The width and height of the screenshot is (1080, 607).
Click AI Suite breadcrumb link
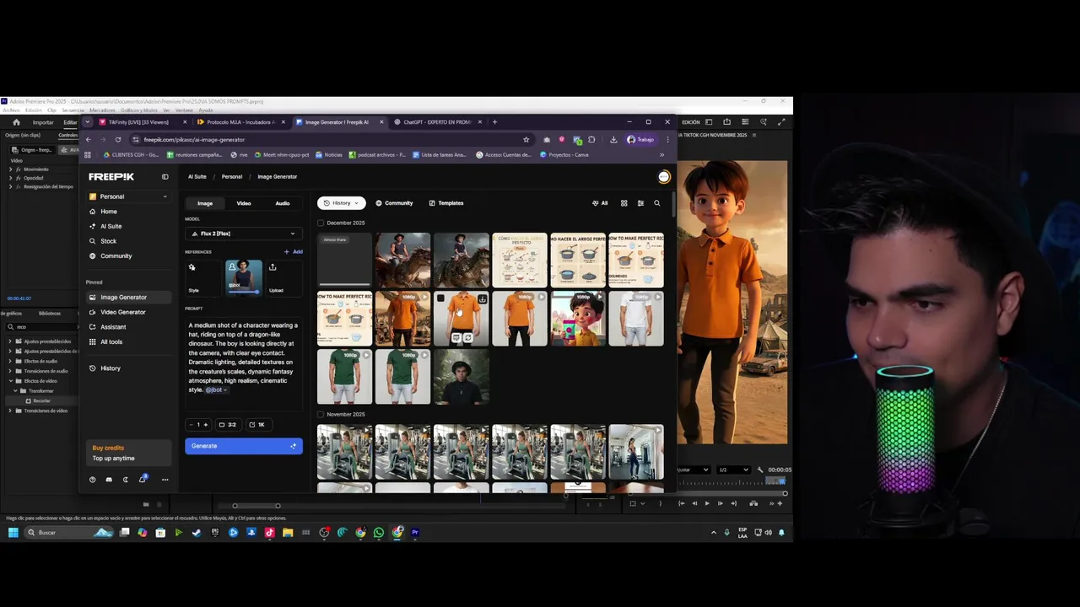coord(197,177)
